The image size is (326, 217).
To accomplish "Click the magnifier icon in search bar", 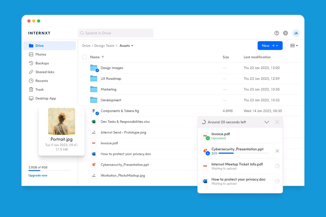I will [x=82, y=33].
